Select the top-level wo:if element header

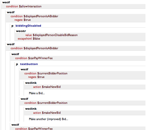pos(6,2)
